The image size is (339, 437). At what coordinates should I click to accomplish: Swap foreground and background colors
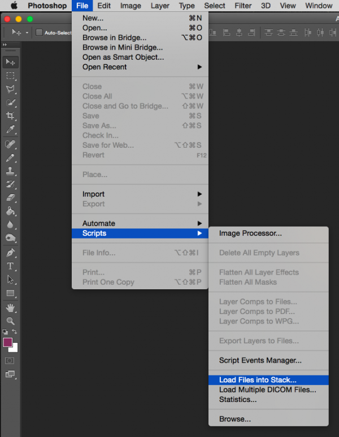click(15, 332)
